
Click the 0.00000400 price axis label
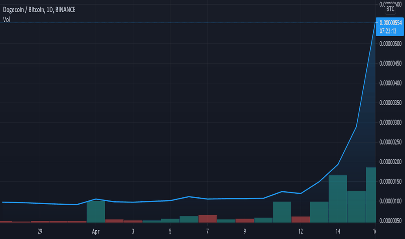click(391, 83)
